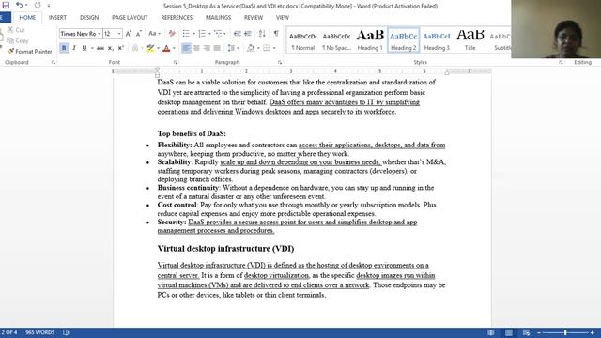Open the Clipboard pane launcher
The width and height of the screenshot is (601, 338).
[x=54, y=63]
